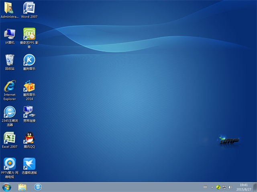Open the 酷狗音乐 music player icon
257x192 pixels.
click(x=29, y=60)
